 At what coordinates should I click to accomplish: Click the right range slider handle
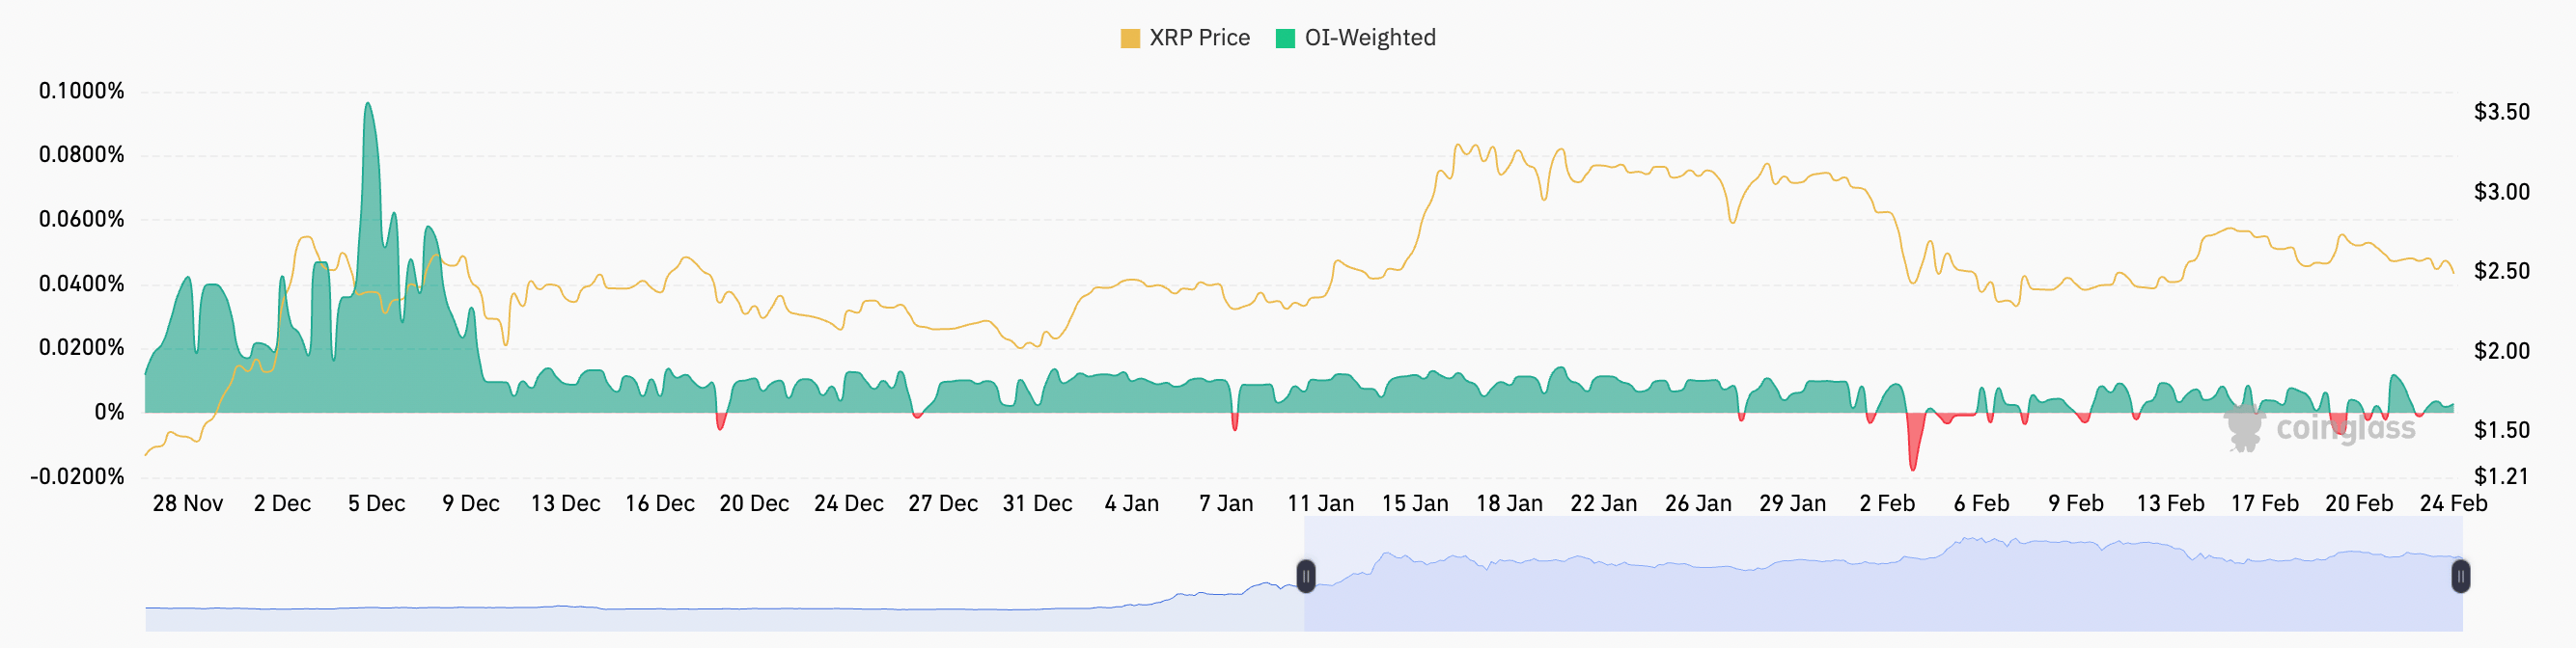coord(2460,576)
